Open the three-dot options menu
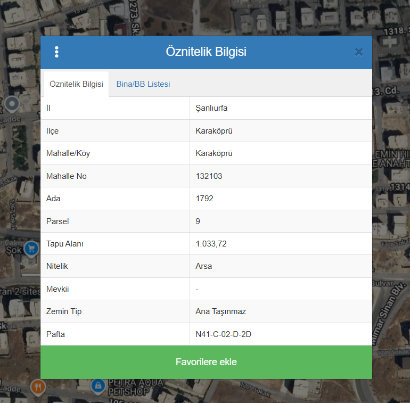This screenshot has height=403, width=410. (x=56, y=52)
